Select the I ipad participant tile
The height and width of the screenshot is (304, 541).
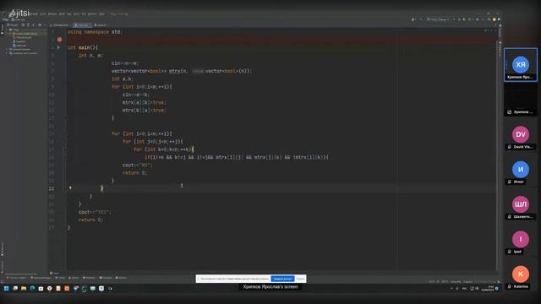click(521, 239)
